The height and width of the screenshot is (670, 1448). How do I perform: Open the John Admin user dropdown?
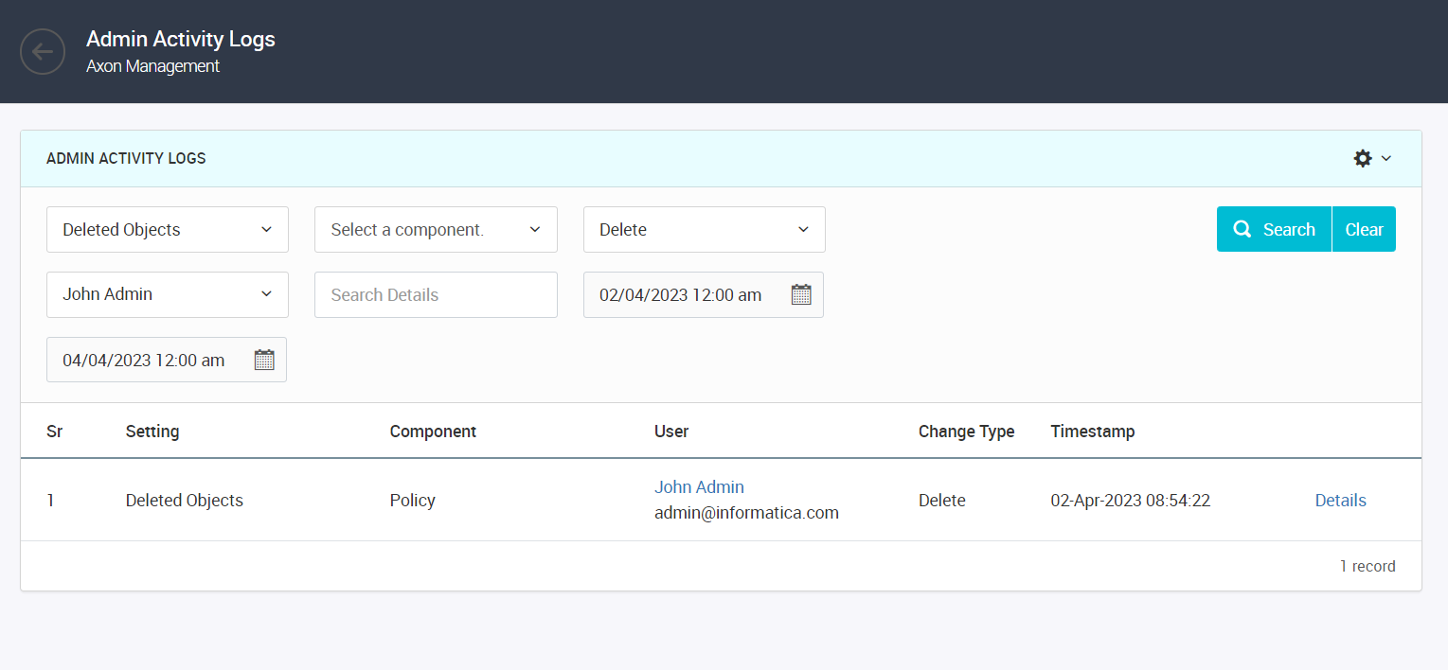click(168, 294)
